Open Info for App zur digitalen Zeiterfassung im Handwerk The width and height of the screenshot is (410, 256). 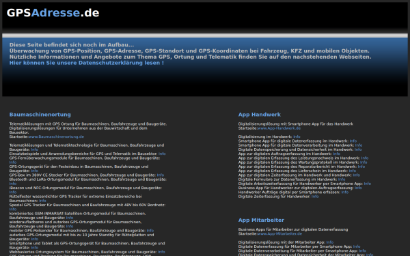point(357,175)
